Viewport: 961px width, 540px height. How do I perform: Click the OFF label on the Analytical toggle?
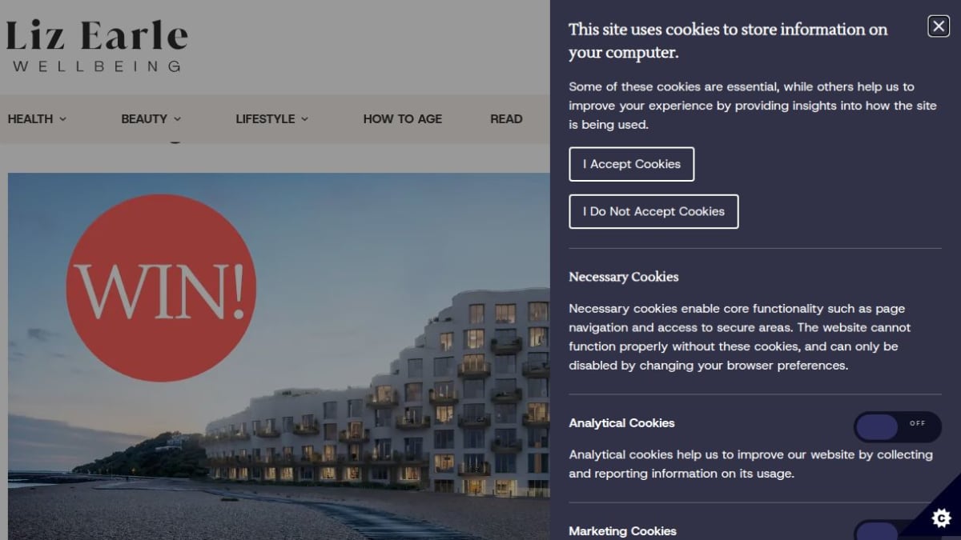click(x=918, y=424)
